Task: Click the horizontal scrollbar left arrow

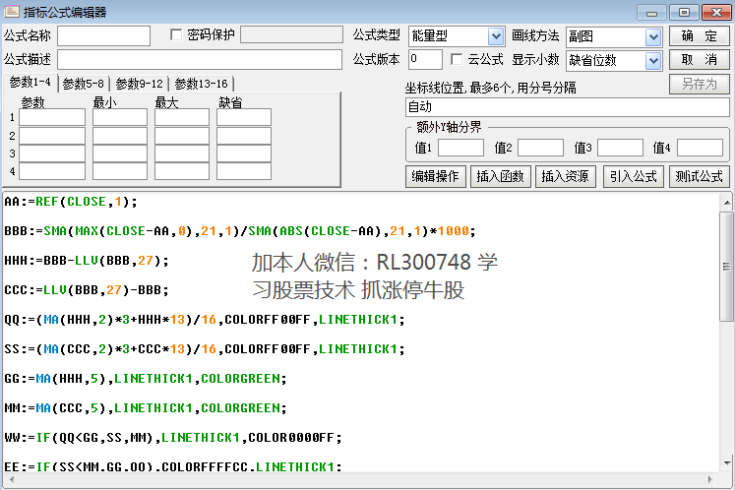Action: tap(12, 479)
